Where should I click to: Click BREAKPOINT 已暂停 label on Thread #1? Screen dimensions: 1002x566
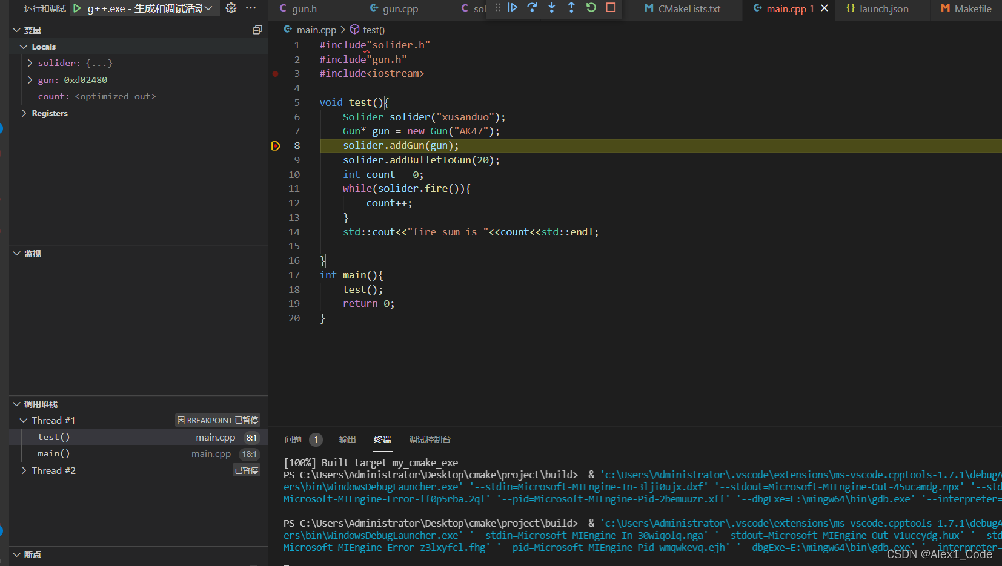[x=217, y=420]
